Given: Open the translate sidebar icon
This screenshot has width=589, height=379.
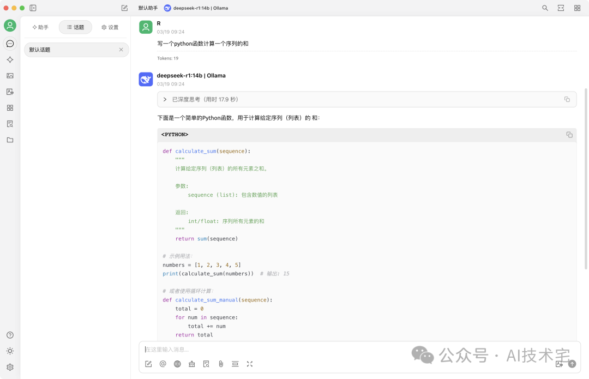Looking at the screenshot, I should pos(10,92).
